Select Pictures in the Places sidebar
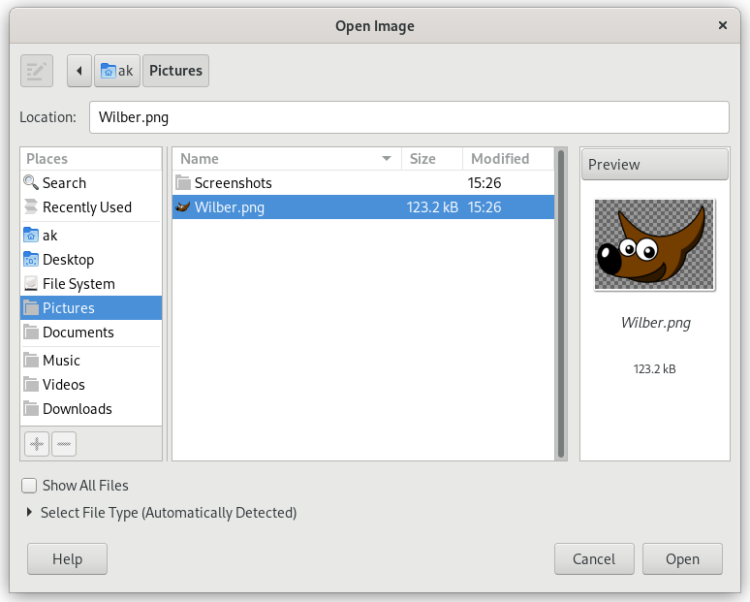The image size is (750, 602). click(91, 307)
